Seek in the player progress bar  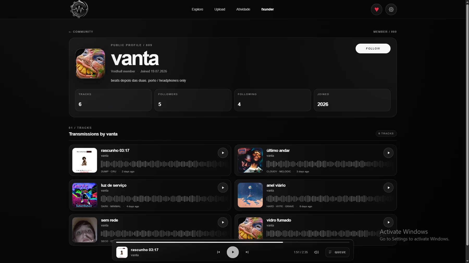pyautogui.click(x=233, y=242)
